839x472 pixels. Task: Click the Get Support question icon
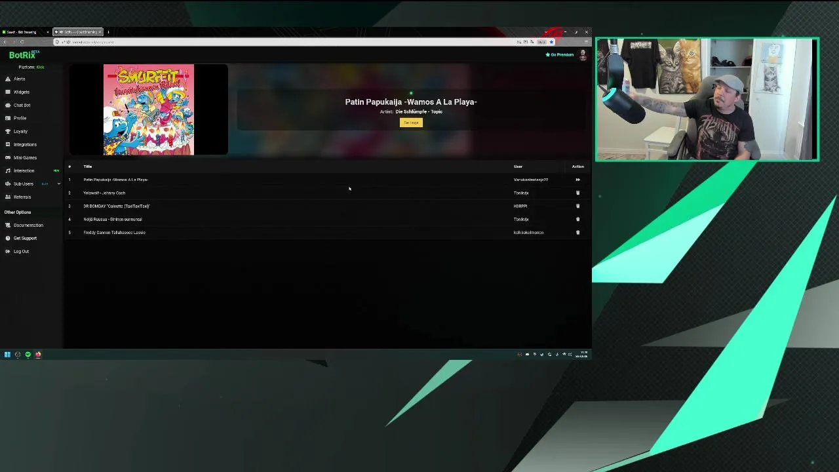8,238
